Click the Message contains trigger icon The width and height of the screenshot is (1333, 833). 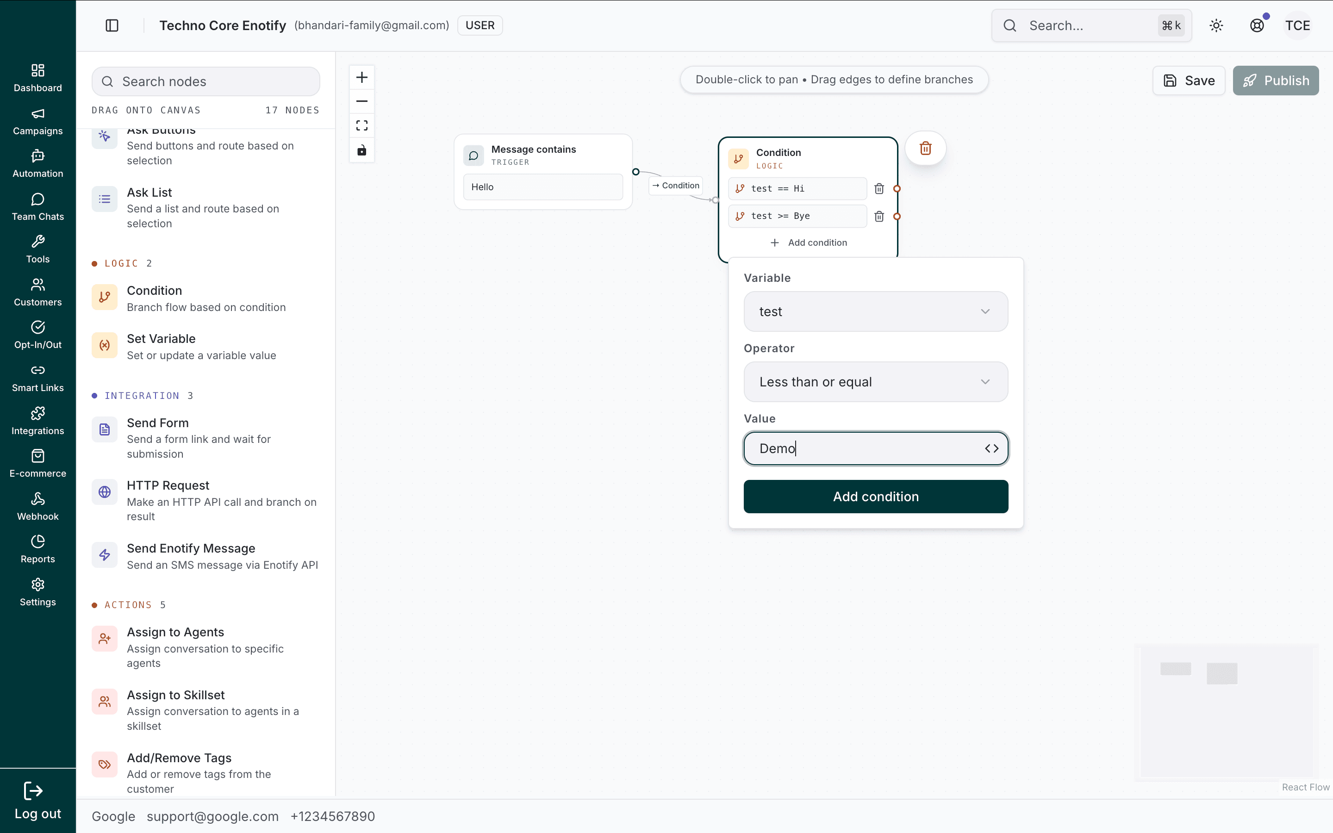[x=473, y=155]
